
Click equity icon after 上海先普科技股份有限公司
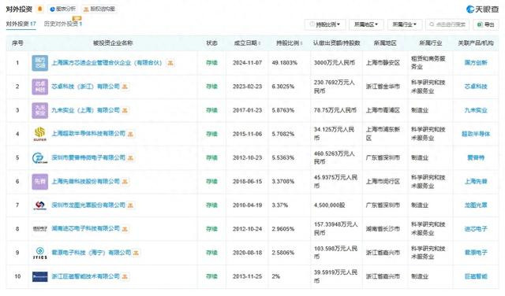(125, 182)
